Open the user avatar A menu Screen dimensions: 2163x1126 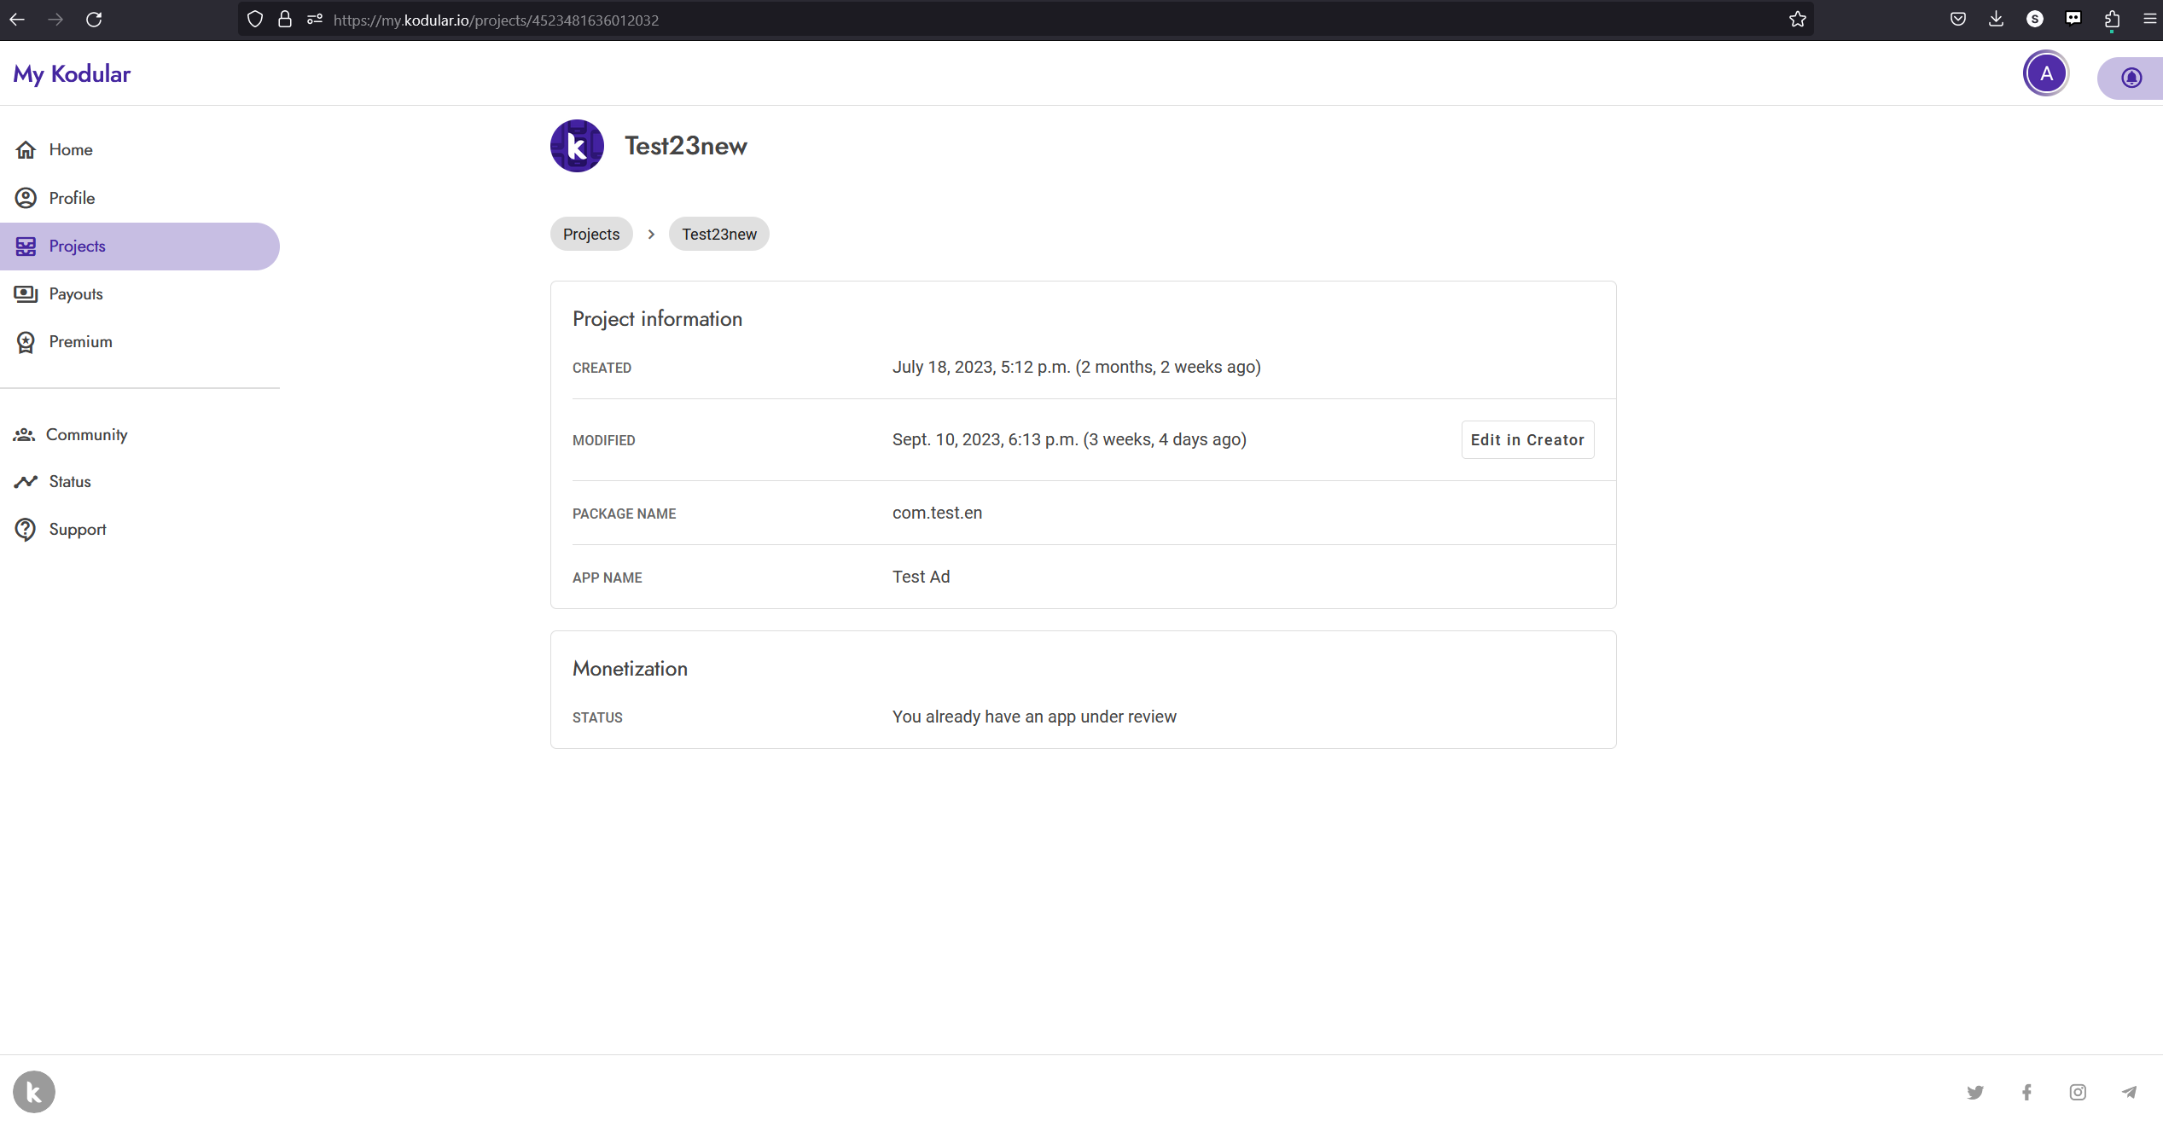coord(2045,73)
